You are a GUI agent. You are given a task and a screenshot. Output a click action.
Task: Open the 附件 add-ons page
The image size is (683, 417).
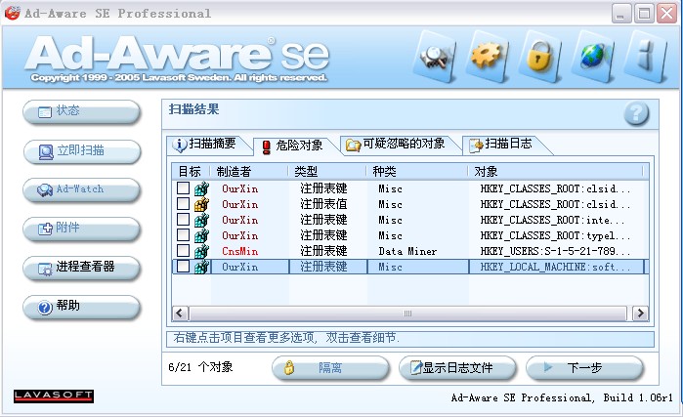click(x=81, y=229)
